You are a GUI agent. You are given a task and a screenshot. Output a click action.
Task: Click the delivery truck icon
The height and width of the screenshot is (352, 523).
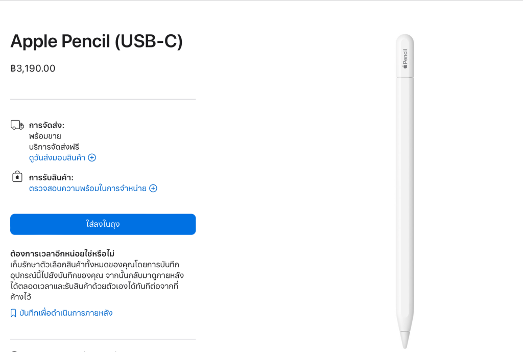17,125
